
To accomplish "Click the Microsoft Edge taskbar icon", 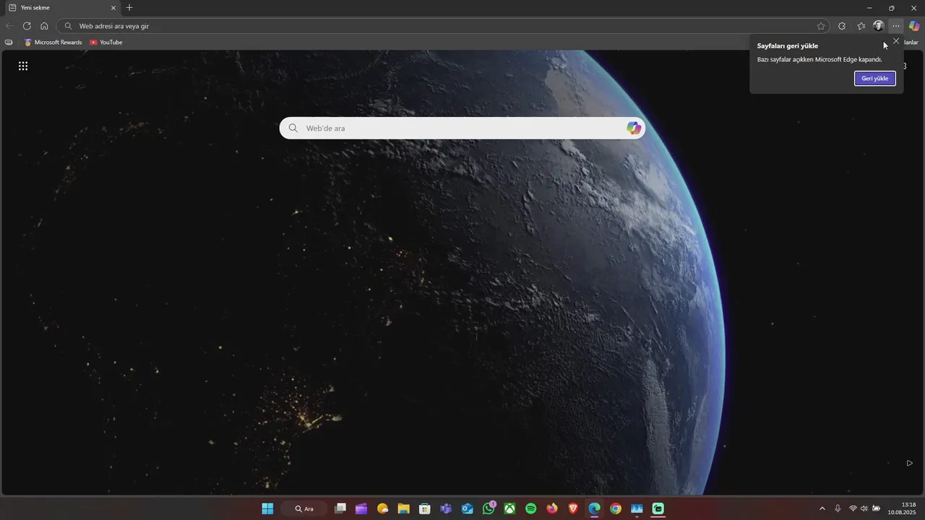I will [x=594, y=508].
